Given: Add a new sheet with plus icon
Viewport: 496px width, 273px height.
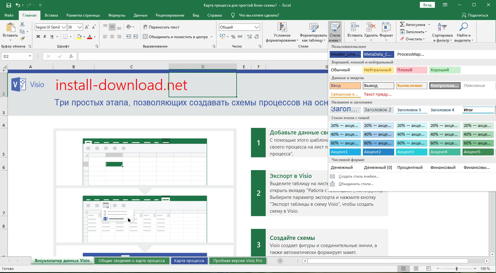Looking at the screenshot, I should coord(280,260).
